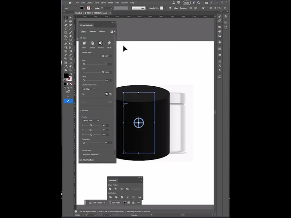Click the Divide icon in Pathfinder
The width and height of the screenshot is (291, 218).
(110, 197)
